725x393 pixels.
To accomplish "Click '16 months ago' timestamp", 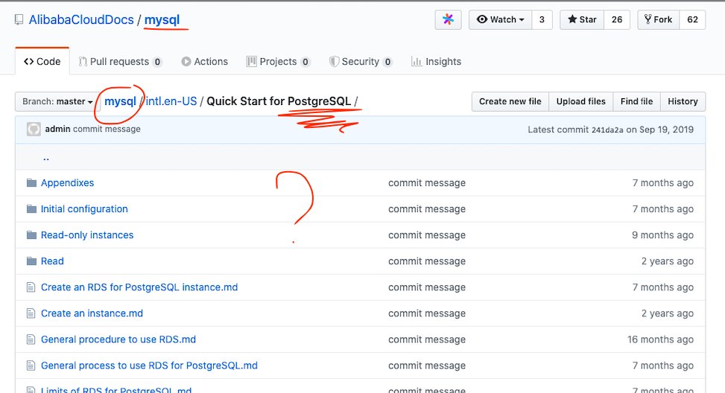I will (660, 339).
